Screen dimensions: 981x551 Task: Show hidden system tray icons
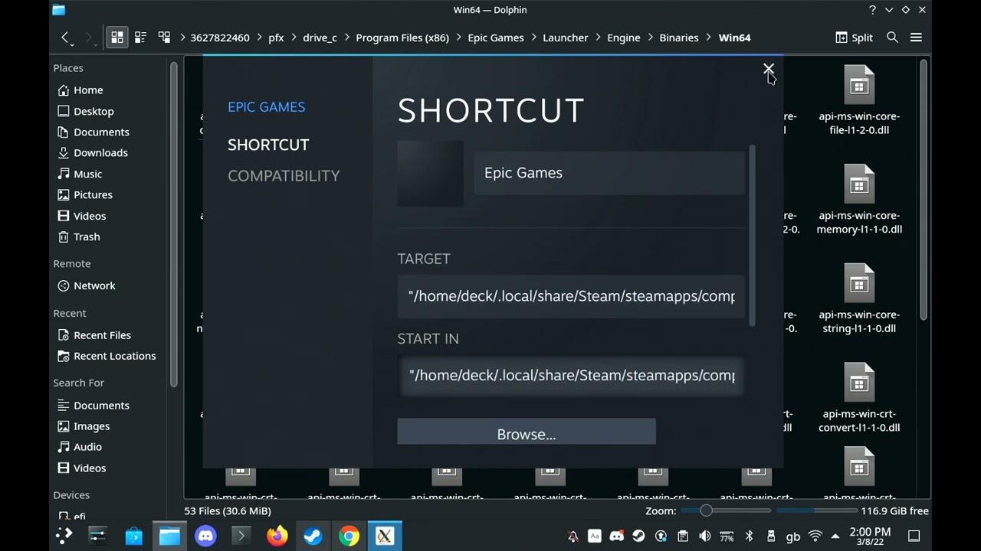(835, 536)
